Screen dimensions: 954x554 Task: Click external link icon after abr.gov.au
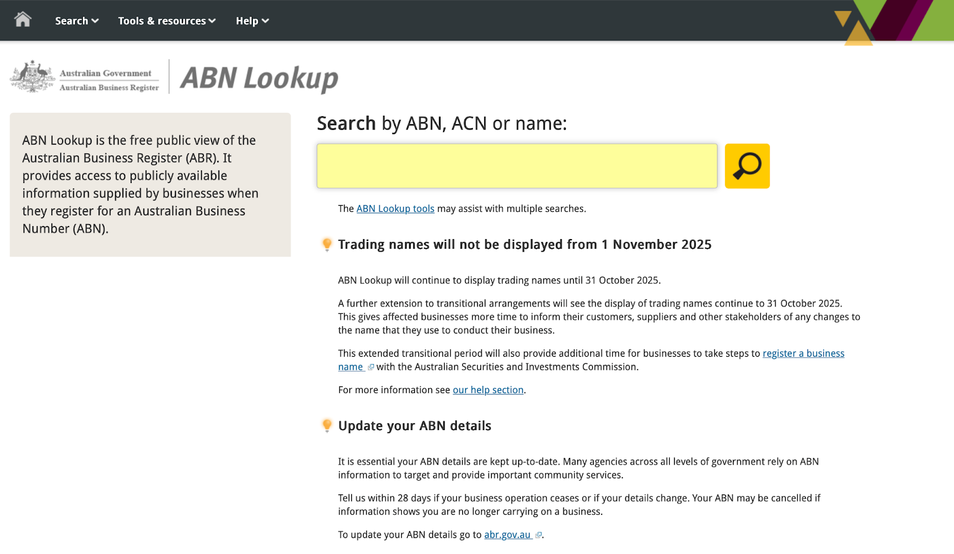[538, 536]
